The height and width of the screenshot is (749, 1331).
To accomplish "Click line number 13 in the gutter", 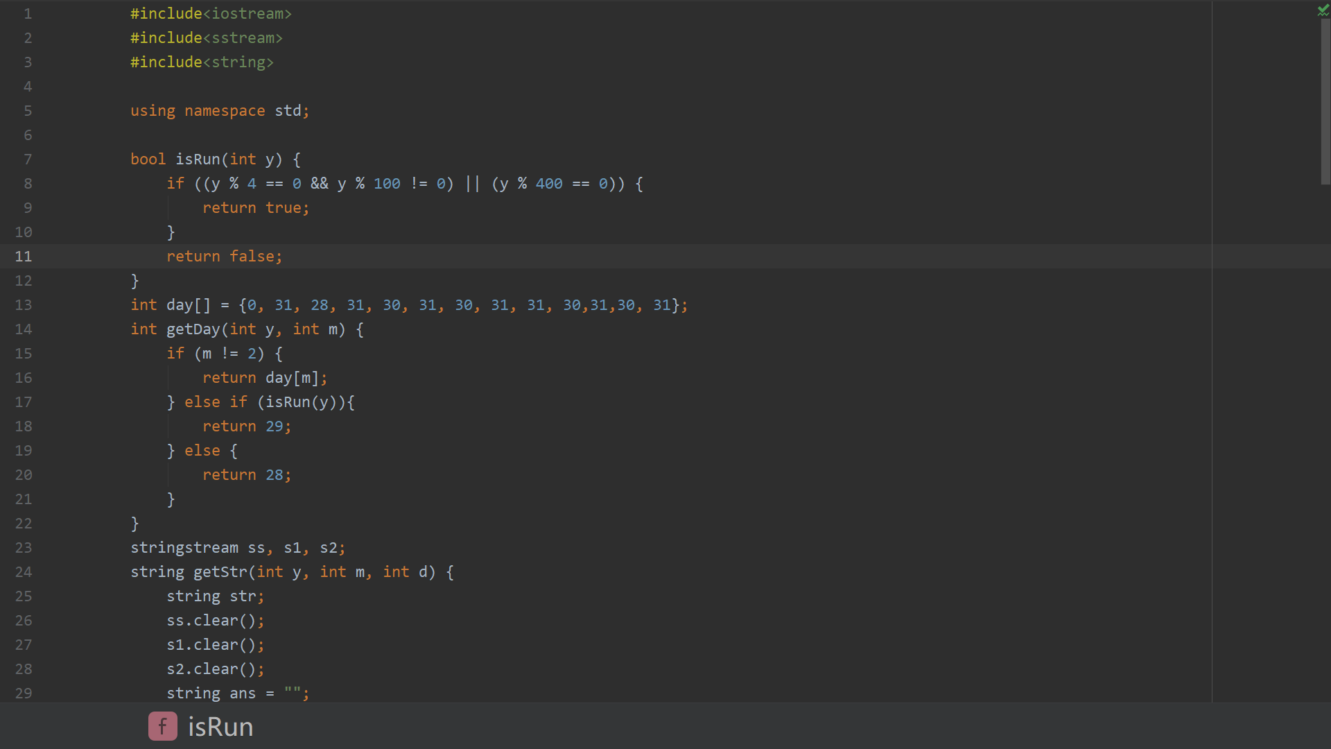I will tap(24, 305).
